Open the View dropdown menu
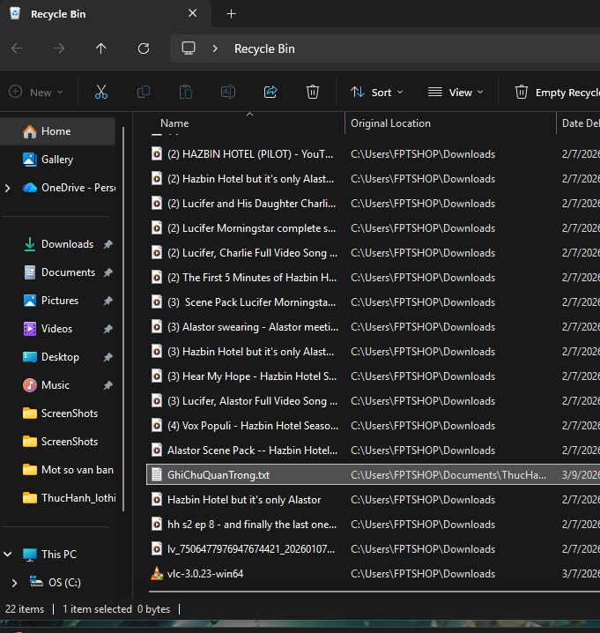The height and width of the screenshot is (633, 600). (456, 92)
